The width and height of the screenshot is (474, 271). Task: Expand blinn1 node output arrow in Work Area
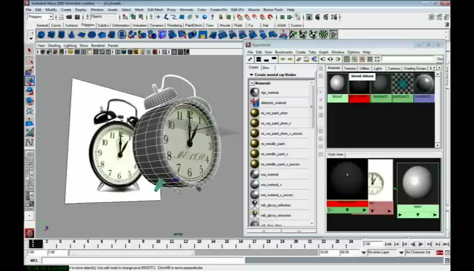click(434, 215)
